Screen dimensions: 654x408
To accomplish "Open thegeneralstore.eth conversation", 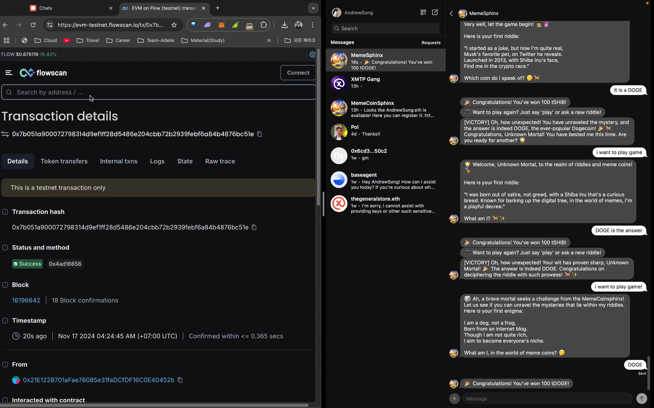I will point(385,203).
